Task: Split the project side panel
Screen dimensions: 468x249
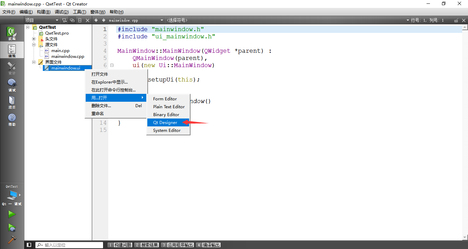Action: pos(80,20)
